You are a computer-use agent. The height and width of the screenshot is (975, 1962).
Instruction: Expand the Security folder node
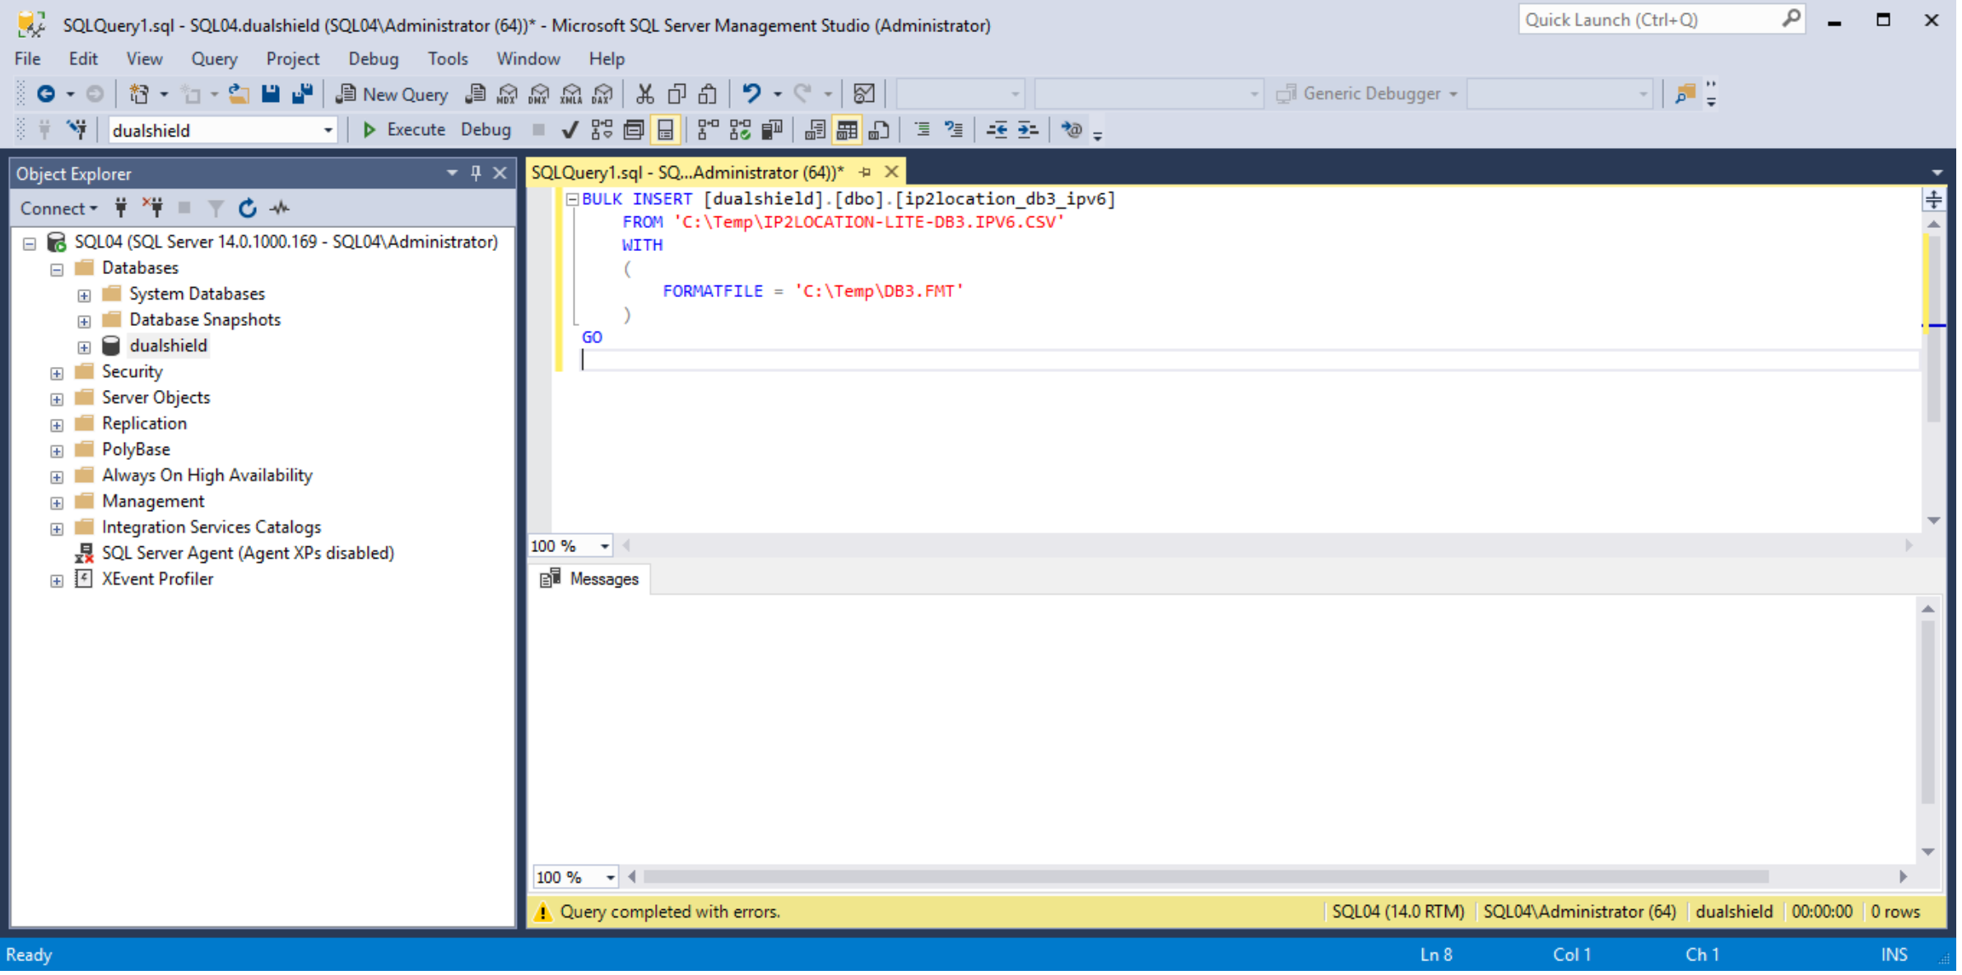57,373
